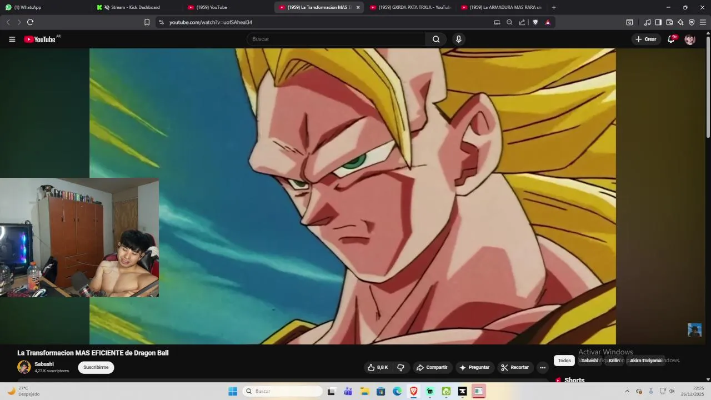Click the Crear button

pos(646,39)
